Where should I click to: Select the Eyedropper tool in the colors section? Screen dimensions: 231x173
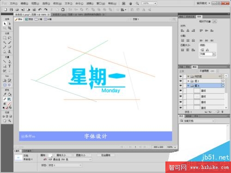5,95
